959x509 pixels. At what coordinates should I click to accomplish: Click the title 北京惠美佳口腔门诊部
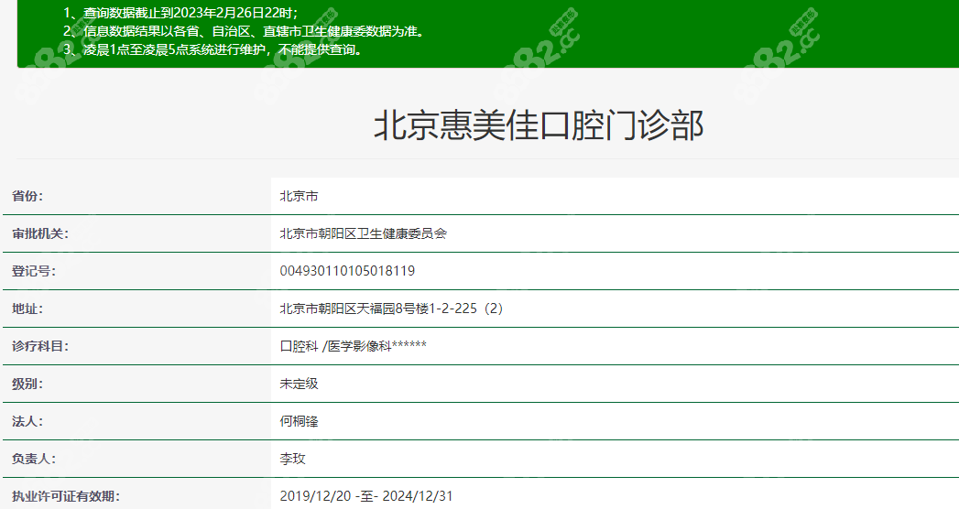point(539,125)
